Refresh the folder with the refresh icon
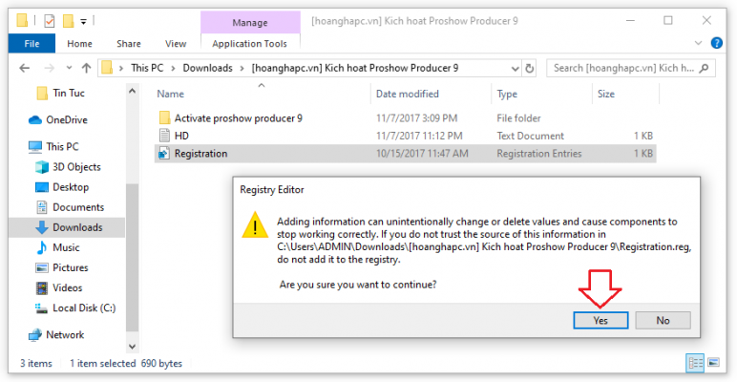 coord(532,68)
